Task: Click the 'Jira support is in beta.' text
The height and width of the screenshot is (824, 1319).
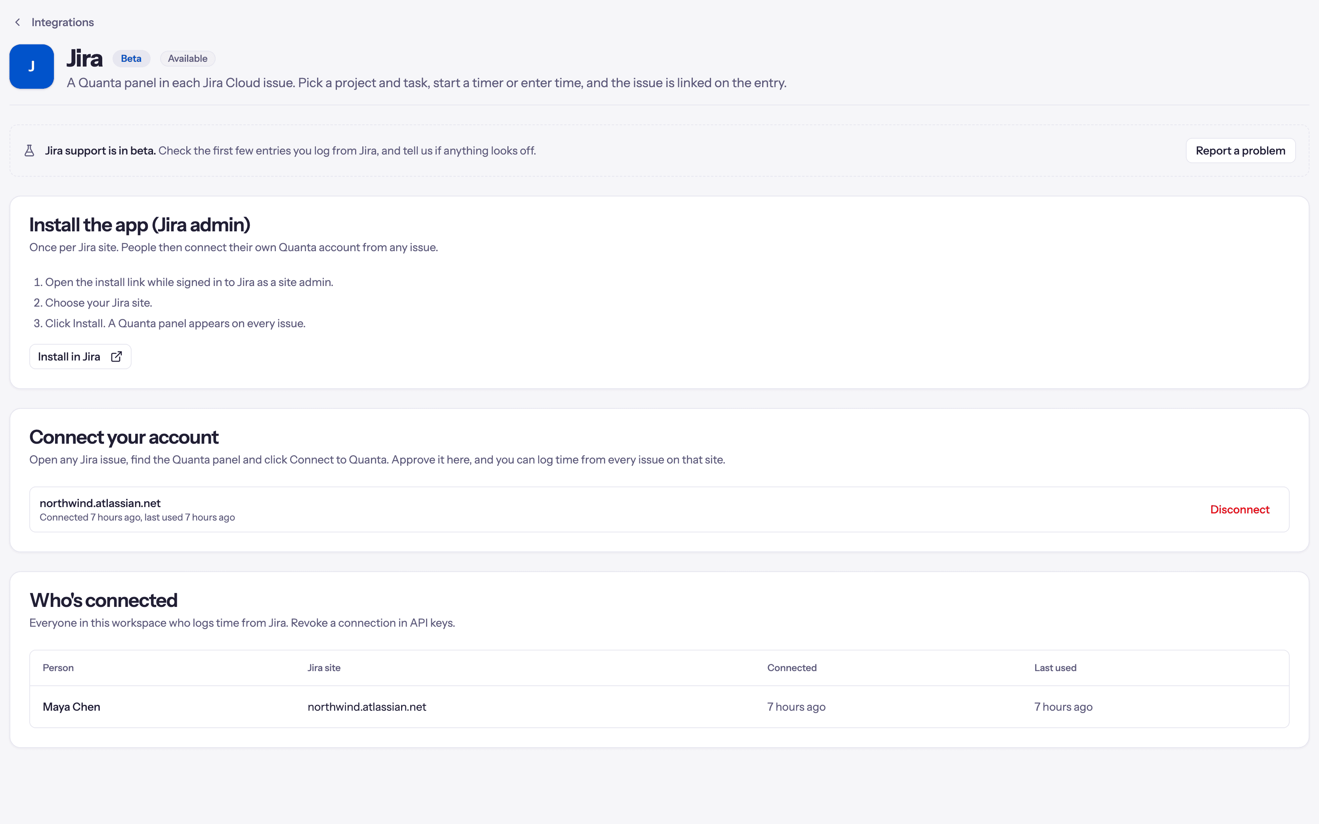Action: click(100, 151)
